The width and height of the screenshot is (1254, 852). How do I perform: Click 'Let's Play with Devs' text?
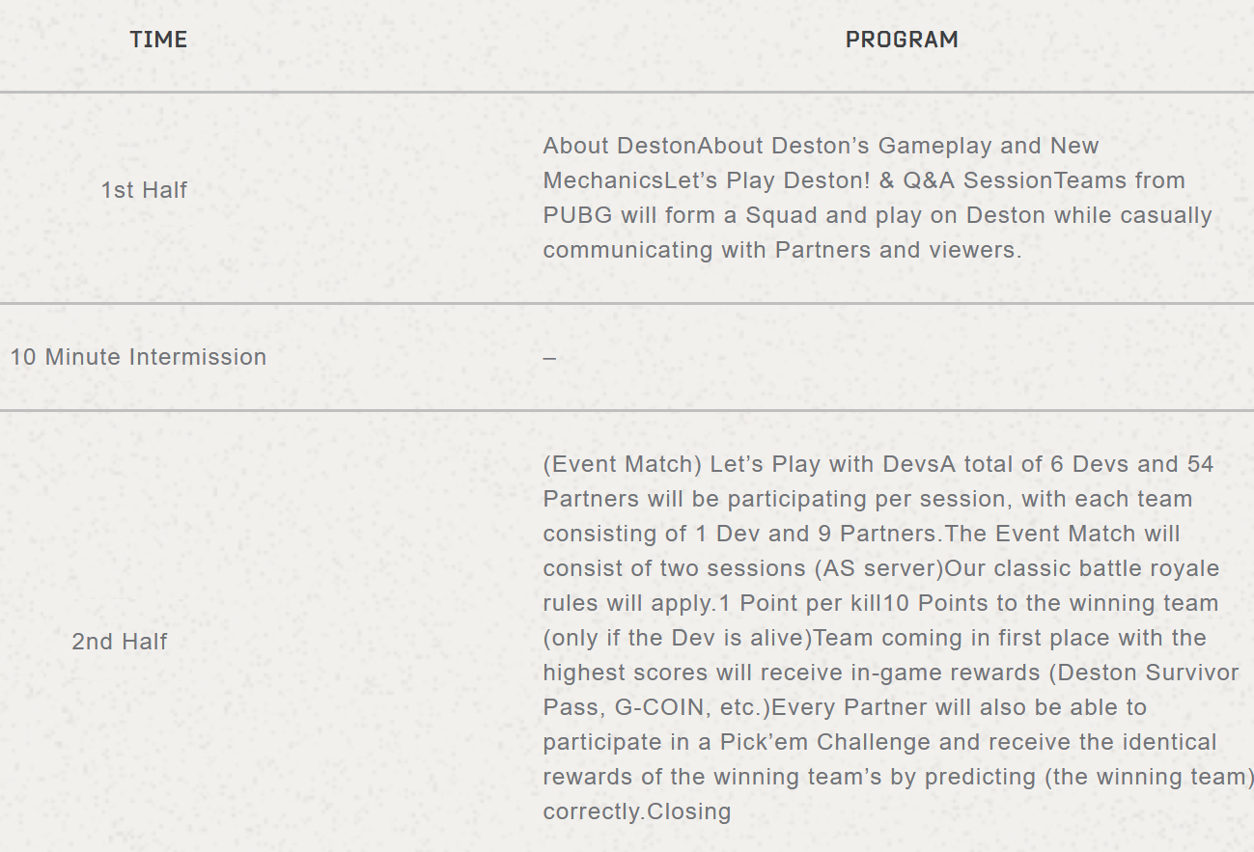[x=822, y=464]
